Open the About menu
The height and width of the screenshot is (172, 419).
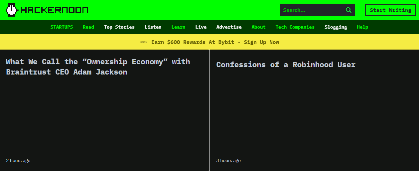point(258,27)
